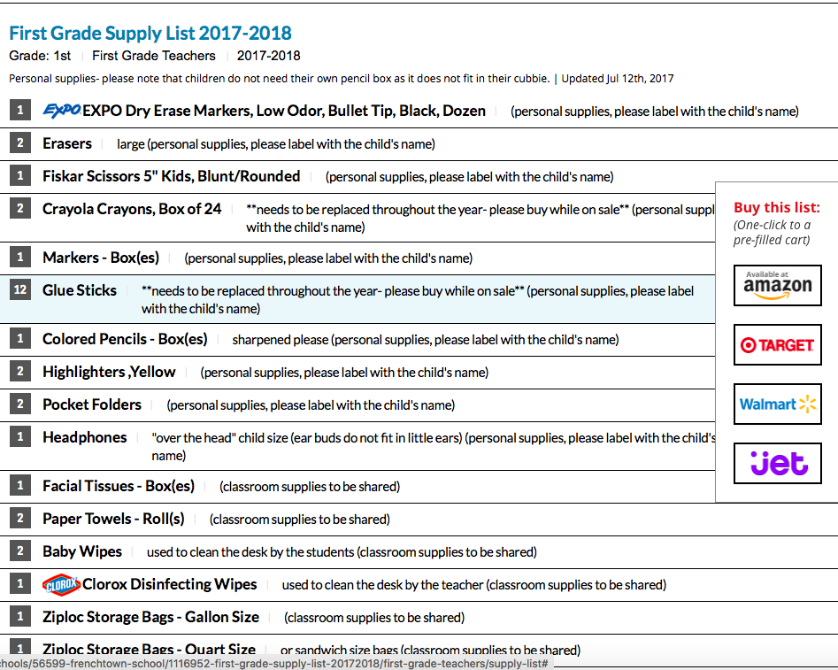
Task: Select the Baby Wipes item name
Action: pyautogui.click(x=82, y=551)
